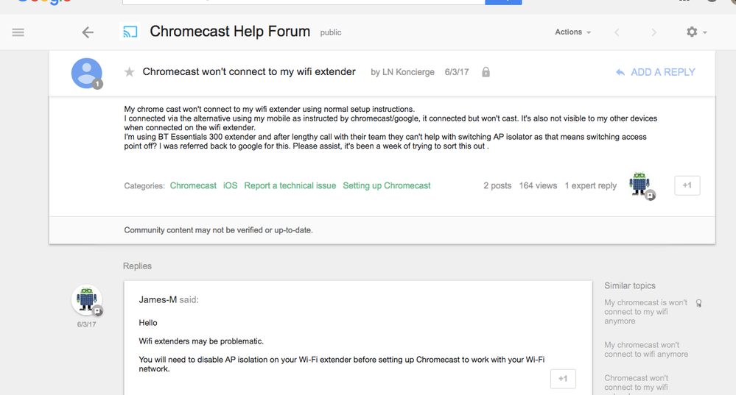The height and width of the screenshot is (395, 736).
Task: Click +1 on the original post
Action: click(687, 185)
